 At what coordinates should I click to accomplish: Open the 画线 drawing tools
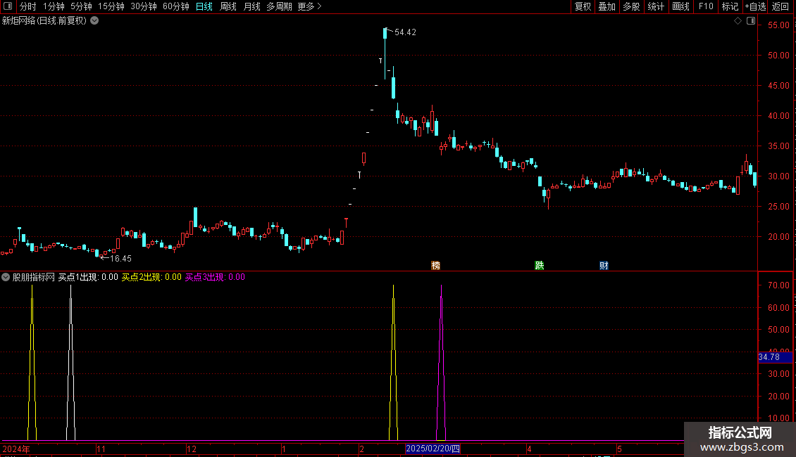point(680,6)
